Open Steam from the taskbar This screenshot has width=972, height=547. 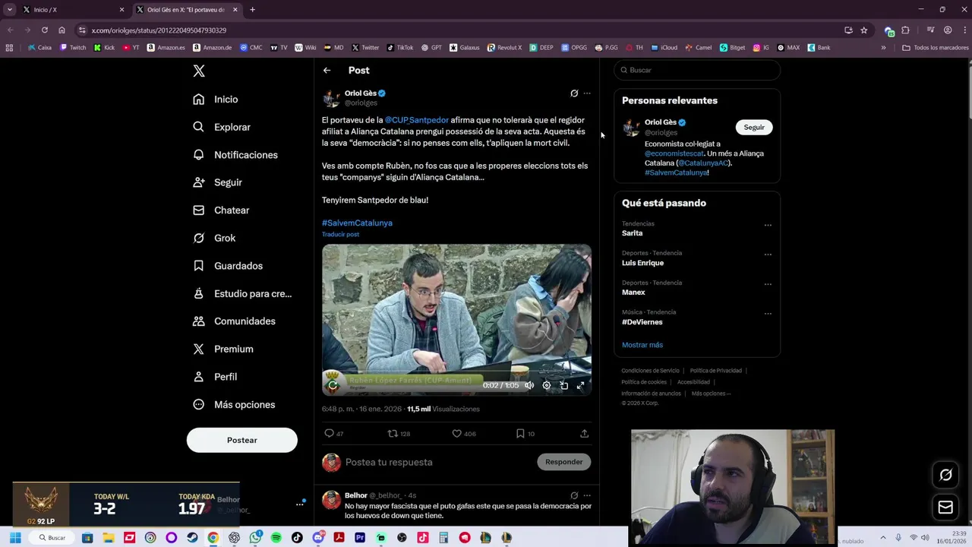[192, 538]
